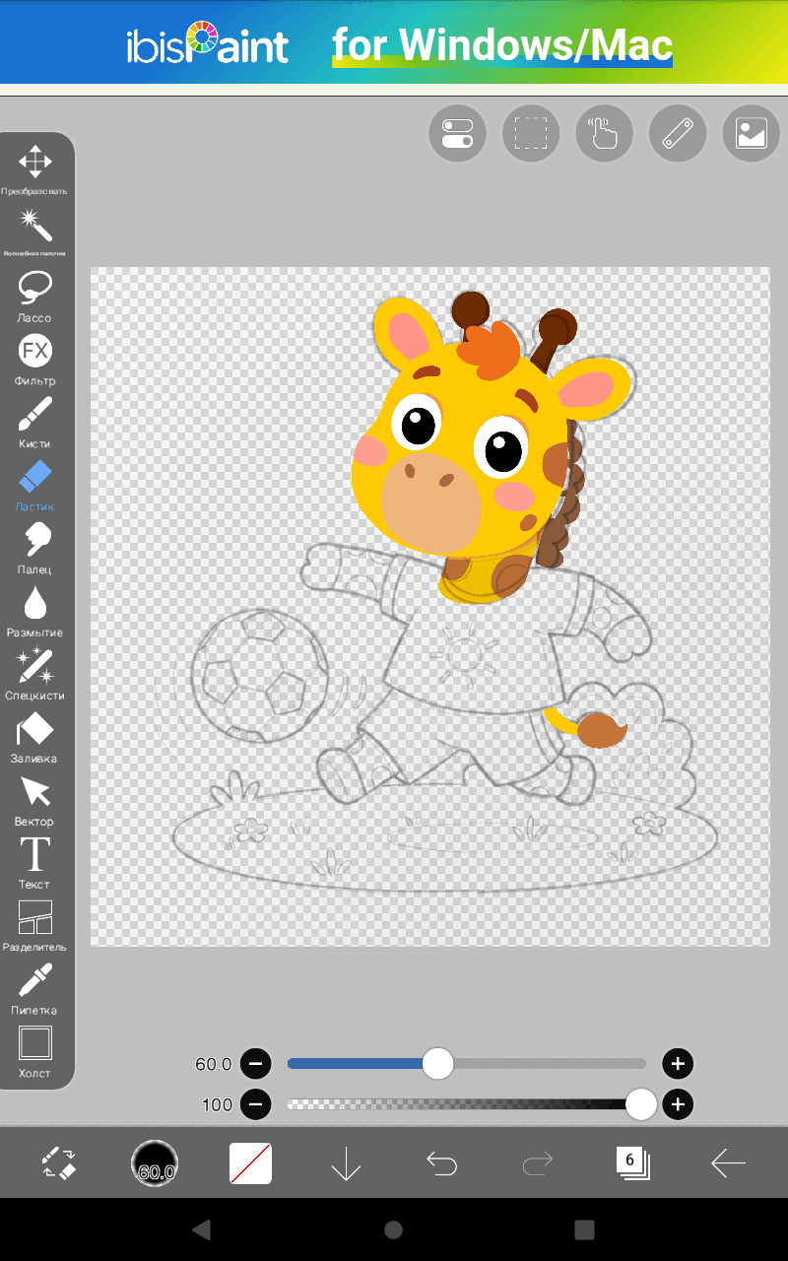Select the Bucket fill (Заливка) tool
The width and height of the screenshot is (788, 1261).
[x=35, y=737]
